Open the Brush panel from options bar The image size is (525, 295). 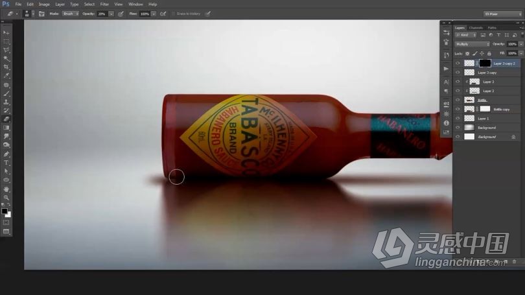coord(41,14)
